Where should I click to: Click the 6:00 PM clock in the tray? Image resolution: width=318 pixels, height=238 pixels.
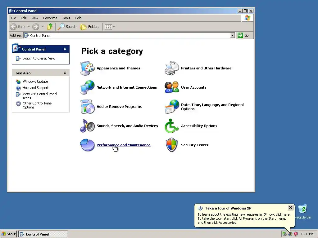(x=307, y=234)
